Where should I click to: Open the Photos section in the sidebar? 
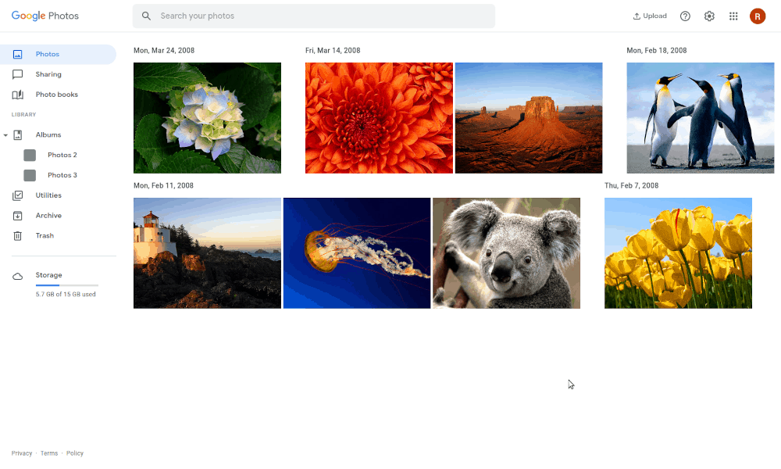click(47, 54)
